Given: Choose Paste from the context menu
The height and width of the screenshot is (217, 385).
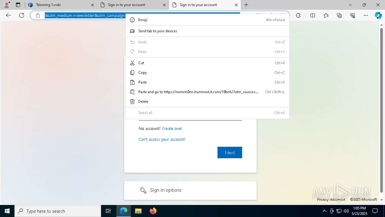Looking at the screenshot, I should (207, 82).
